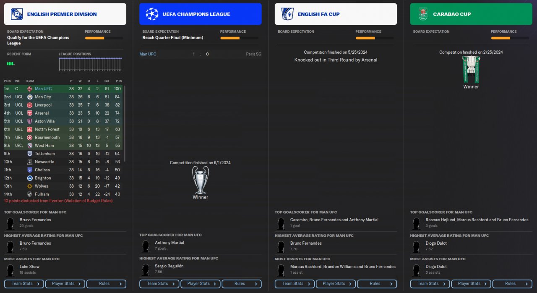This screenshot has width=537, height=293.
Task: Click the Liverpool club badge in table
Action: pos(30,105)
